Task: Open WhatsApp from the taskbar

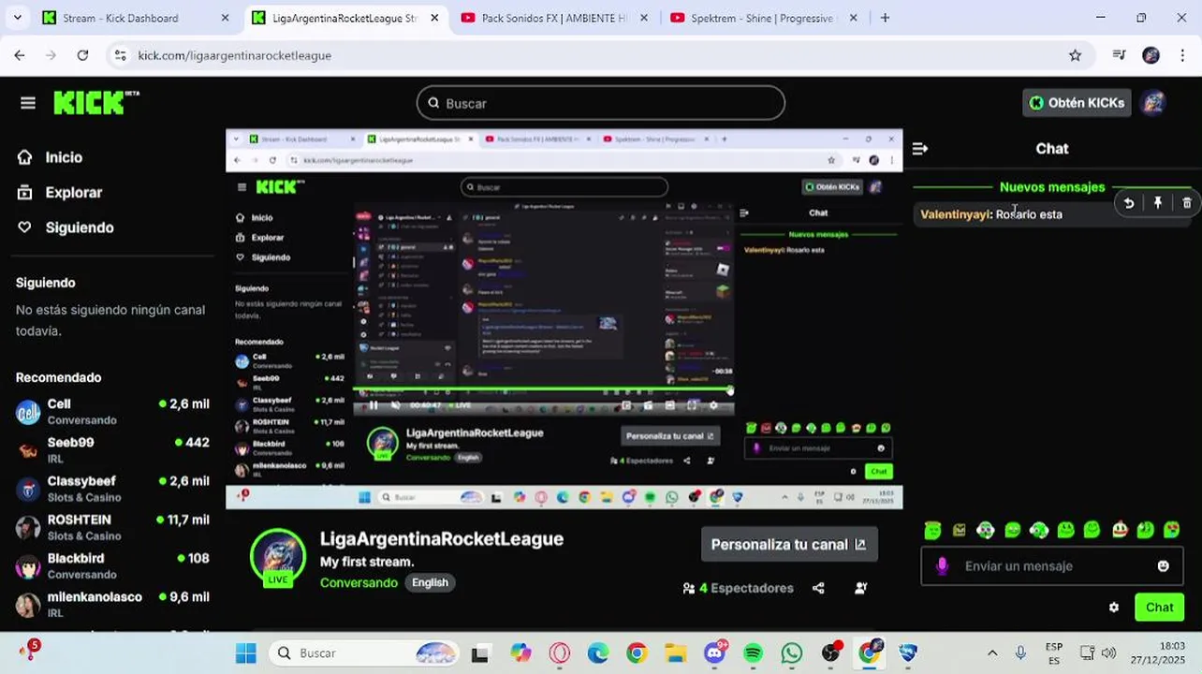Action: tap(792, 653)
